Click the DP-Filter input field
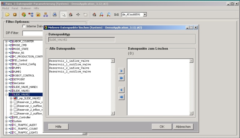Screen dimensions: 240x138 tap(33, 33)
